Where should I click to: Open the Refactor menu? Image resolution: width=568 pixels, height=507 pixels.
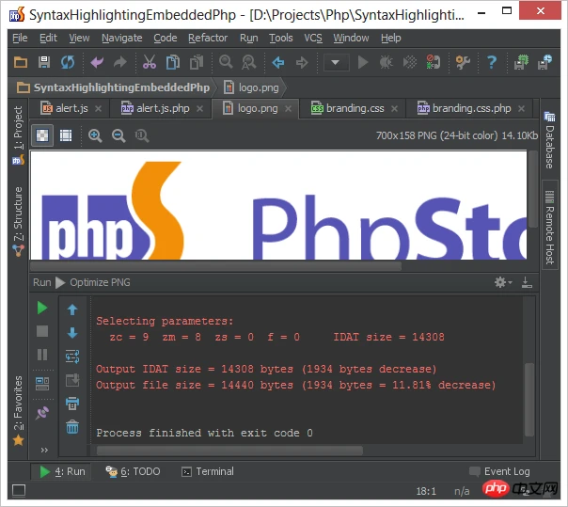pos(208,38)
